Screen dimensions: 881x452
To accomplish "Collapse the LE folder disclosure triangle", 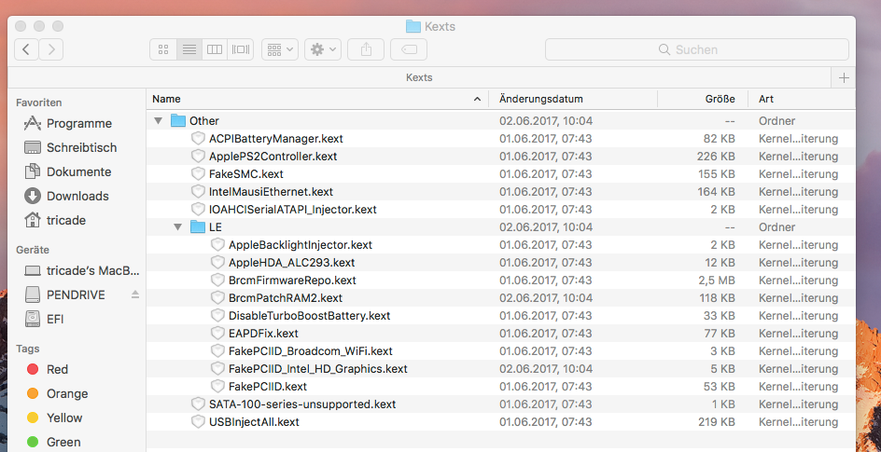I will pos(177,227).
